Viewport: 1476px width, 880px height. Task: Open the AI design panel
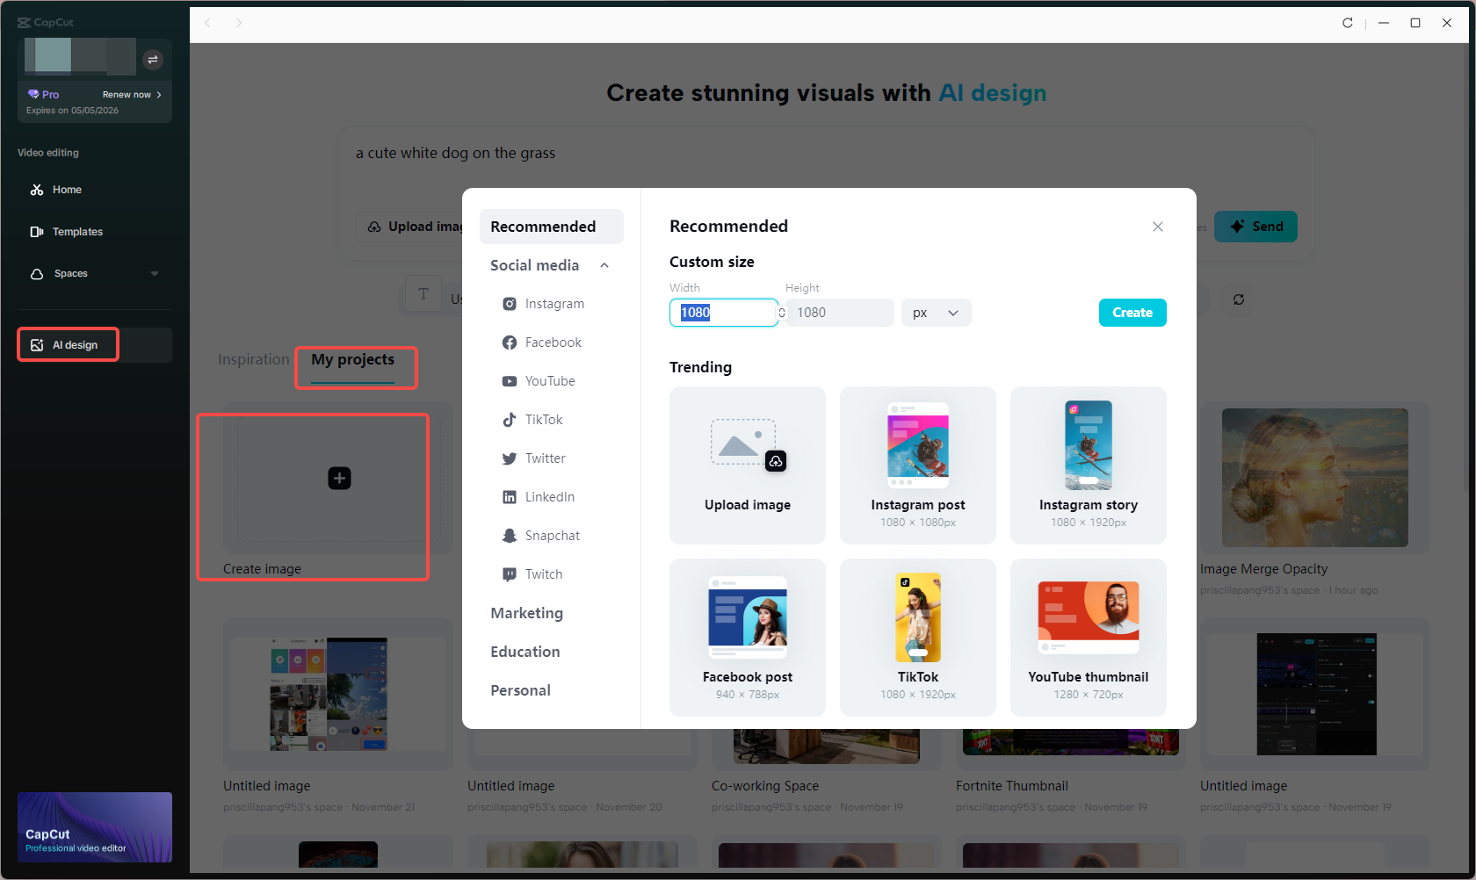(68, 344)
